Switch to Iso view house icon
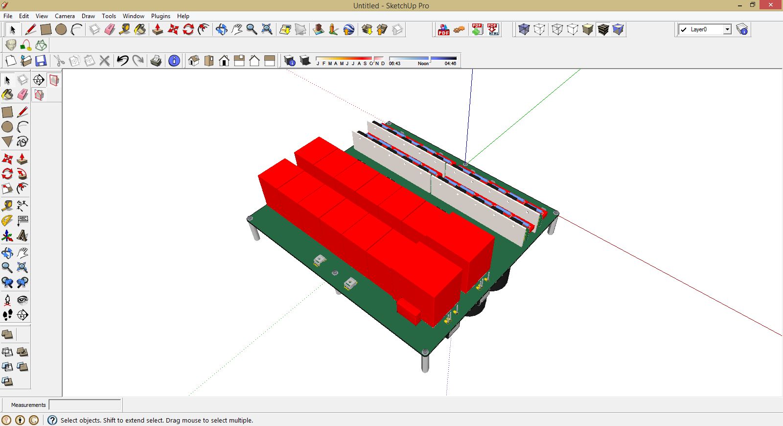 click(x=194, y=61)
